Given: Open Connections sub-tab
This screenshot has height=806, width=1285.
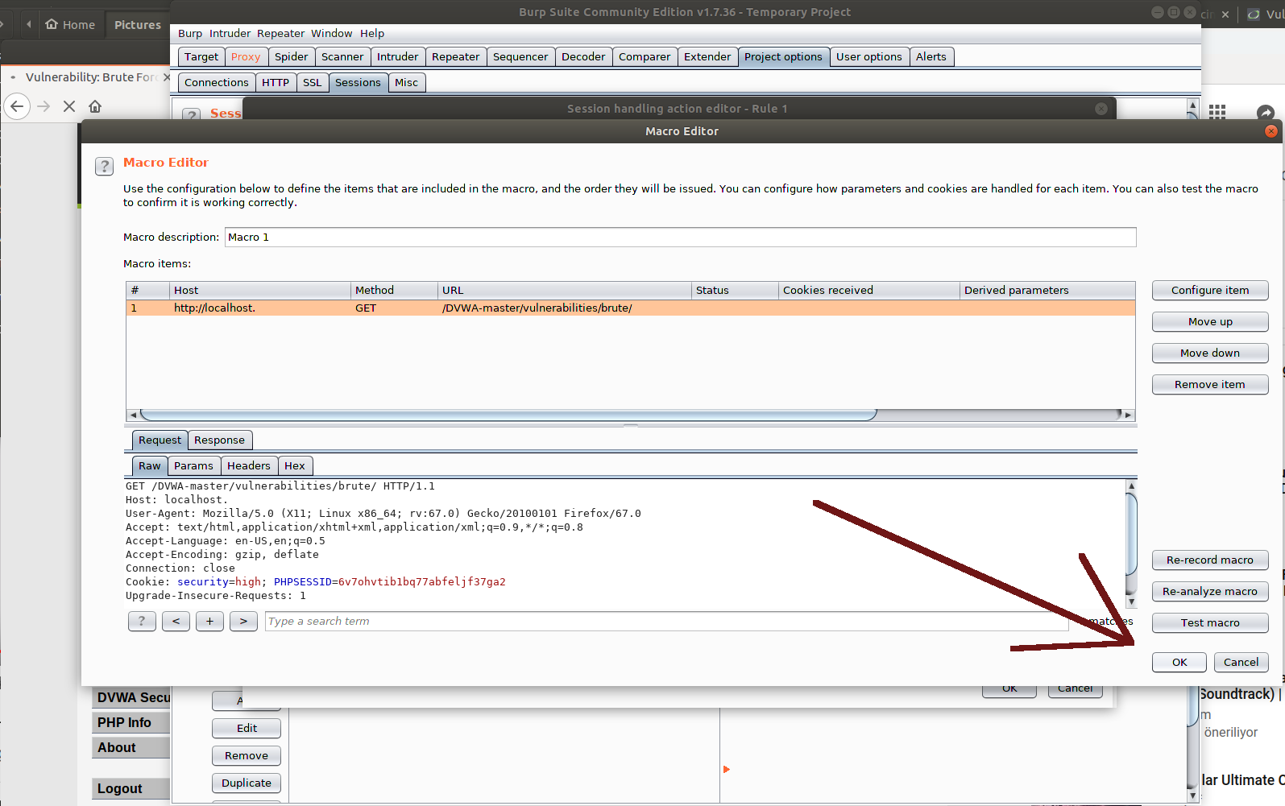Looking at the screenshot, I should click(x=217, y=82).
